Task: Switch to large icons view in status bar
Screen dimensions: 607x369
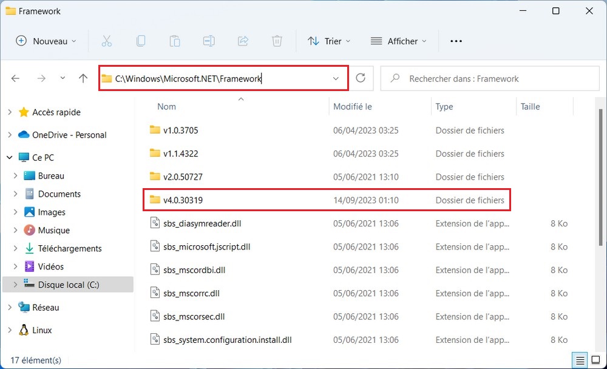Action: pyautogui.click(x=596, y=361)
